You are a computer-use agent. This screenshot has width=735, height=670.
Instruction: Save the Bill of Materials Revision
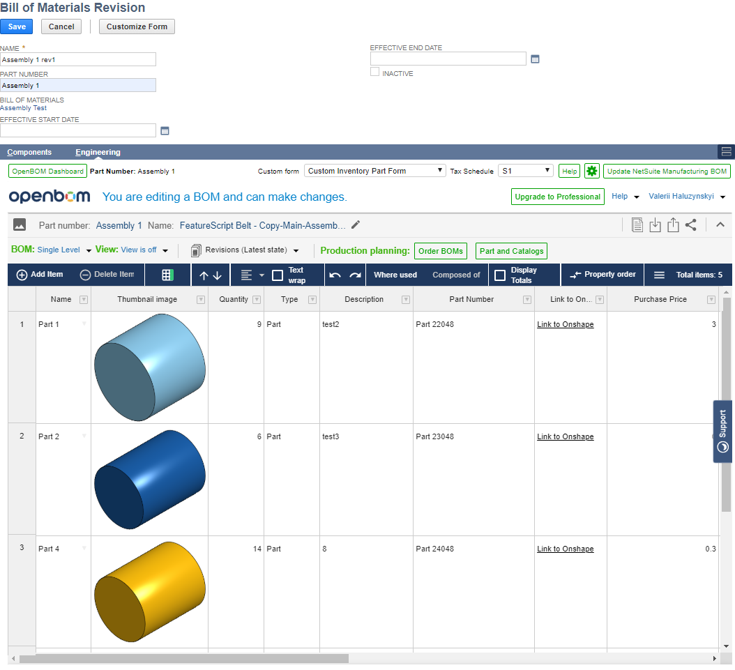pos(17,26)
